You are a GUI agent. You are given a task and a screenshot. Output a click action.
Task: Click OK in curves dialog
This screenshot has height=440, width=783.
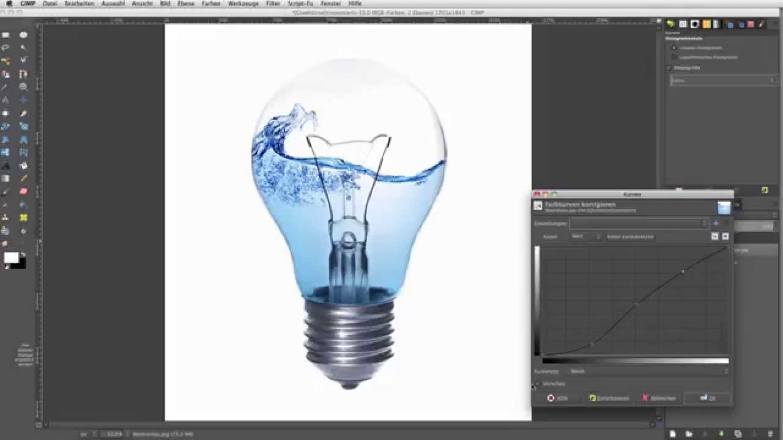coord(707,398)
